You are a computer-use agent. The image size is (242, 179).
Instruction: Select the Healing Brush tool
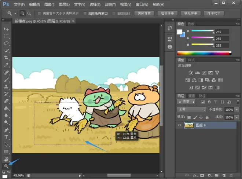click(x=6, y=73)
